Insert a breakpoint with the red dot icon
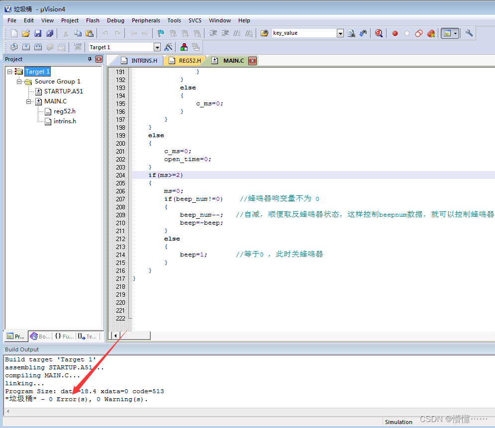495x428 pixels. tap(395, 33)
